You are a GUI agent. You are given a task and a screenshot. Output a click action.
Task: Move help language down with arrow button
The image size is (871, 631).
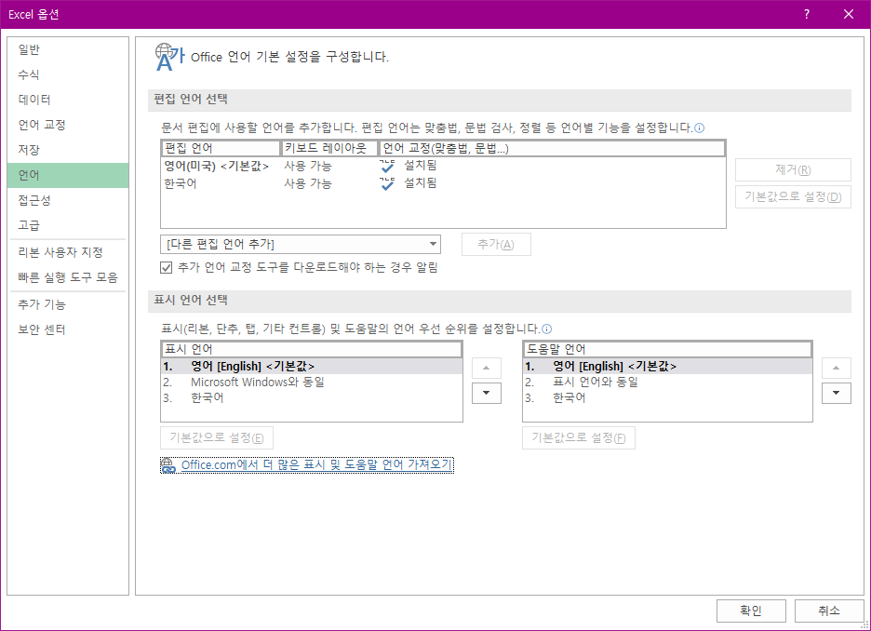836,393
